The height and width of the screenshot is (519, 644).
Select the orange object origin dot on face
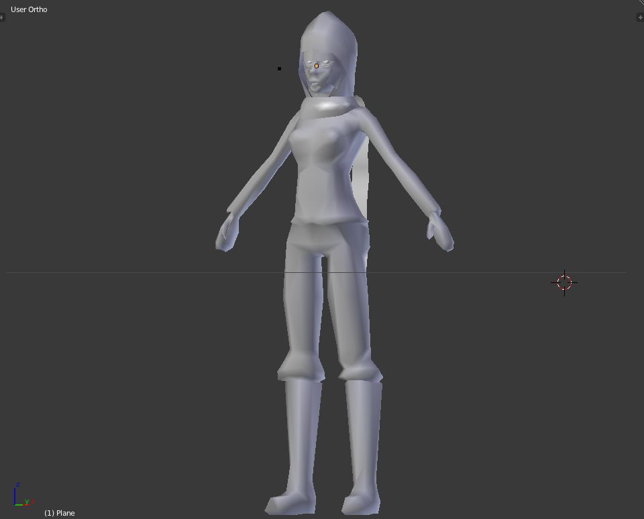coord(316,66)
